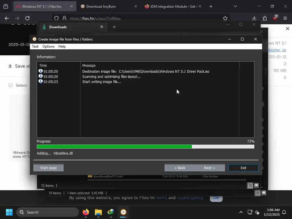Click the info icon for first 01:05:20 entry
The image size is (292, 219).
(40, 71)
